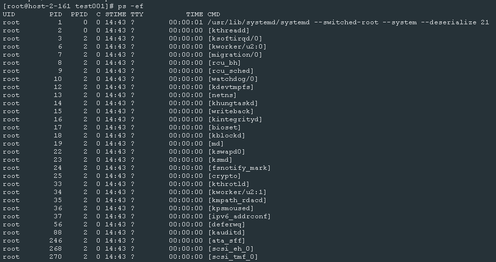Click the [rcu_sched] process name
496x262 pixels.
(231, 71)
